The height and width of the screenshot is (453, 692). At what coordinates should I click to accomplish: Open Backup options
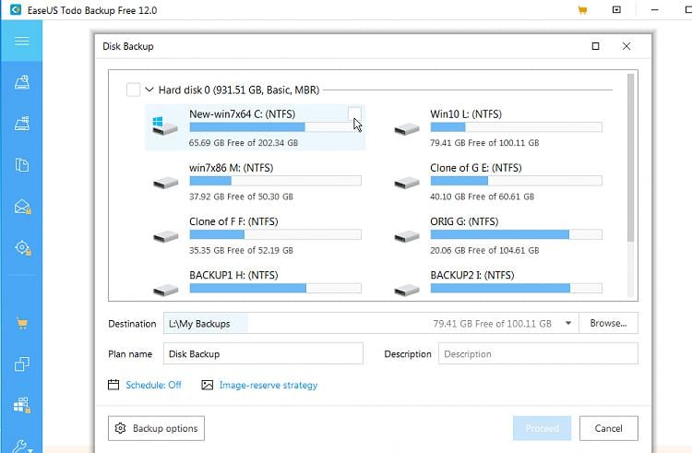coord(156,428)
